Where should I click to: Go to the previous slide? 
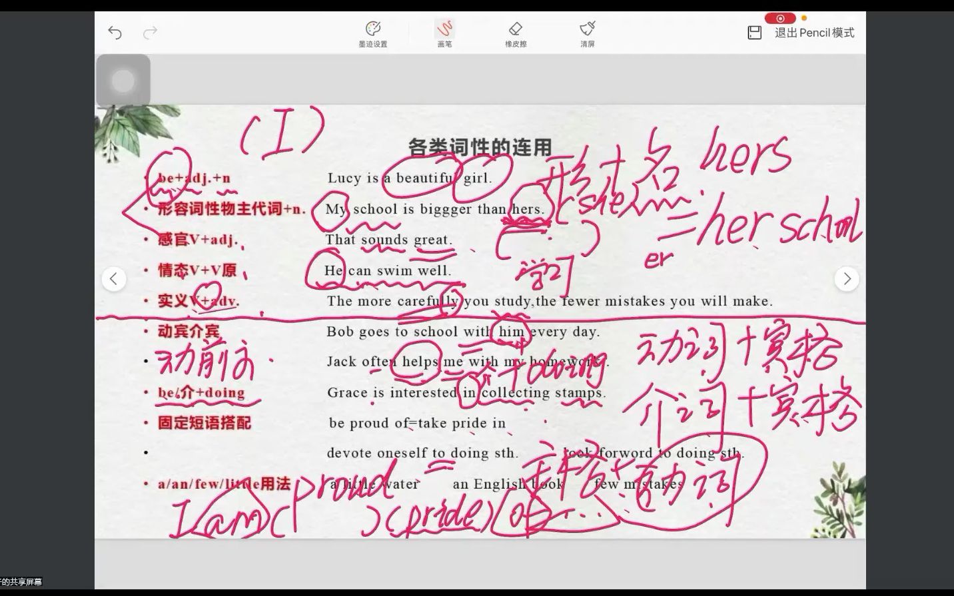(x=114, y=278)
